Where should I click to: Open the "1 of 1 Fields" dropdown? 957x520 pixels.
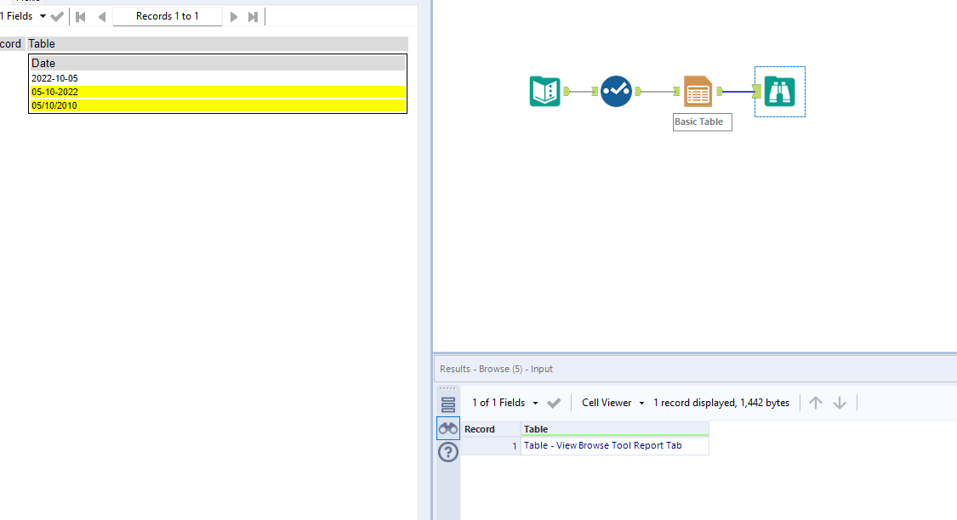click(536, 402)
